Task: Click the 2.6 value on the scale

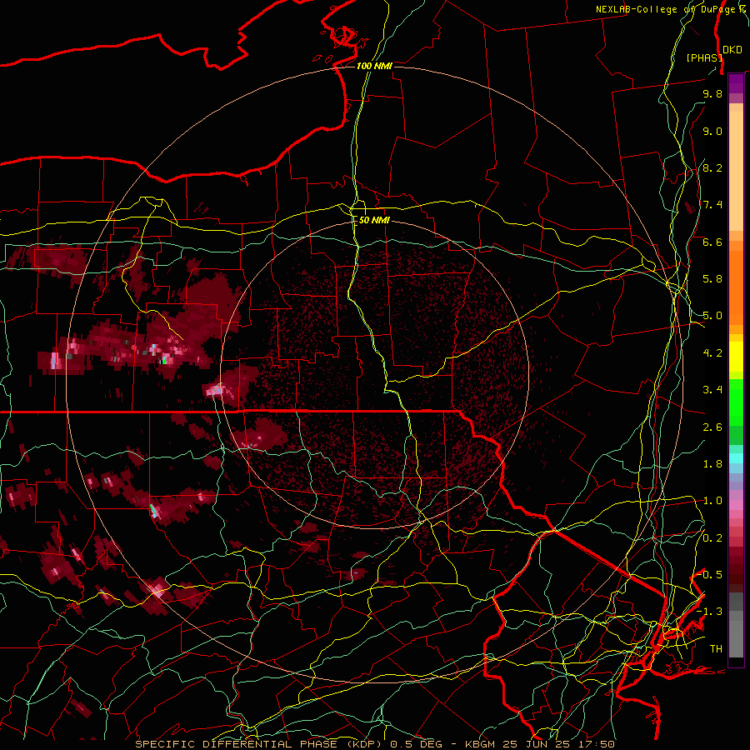Action: 712,427
